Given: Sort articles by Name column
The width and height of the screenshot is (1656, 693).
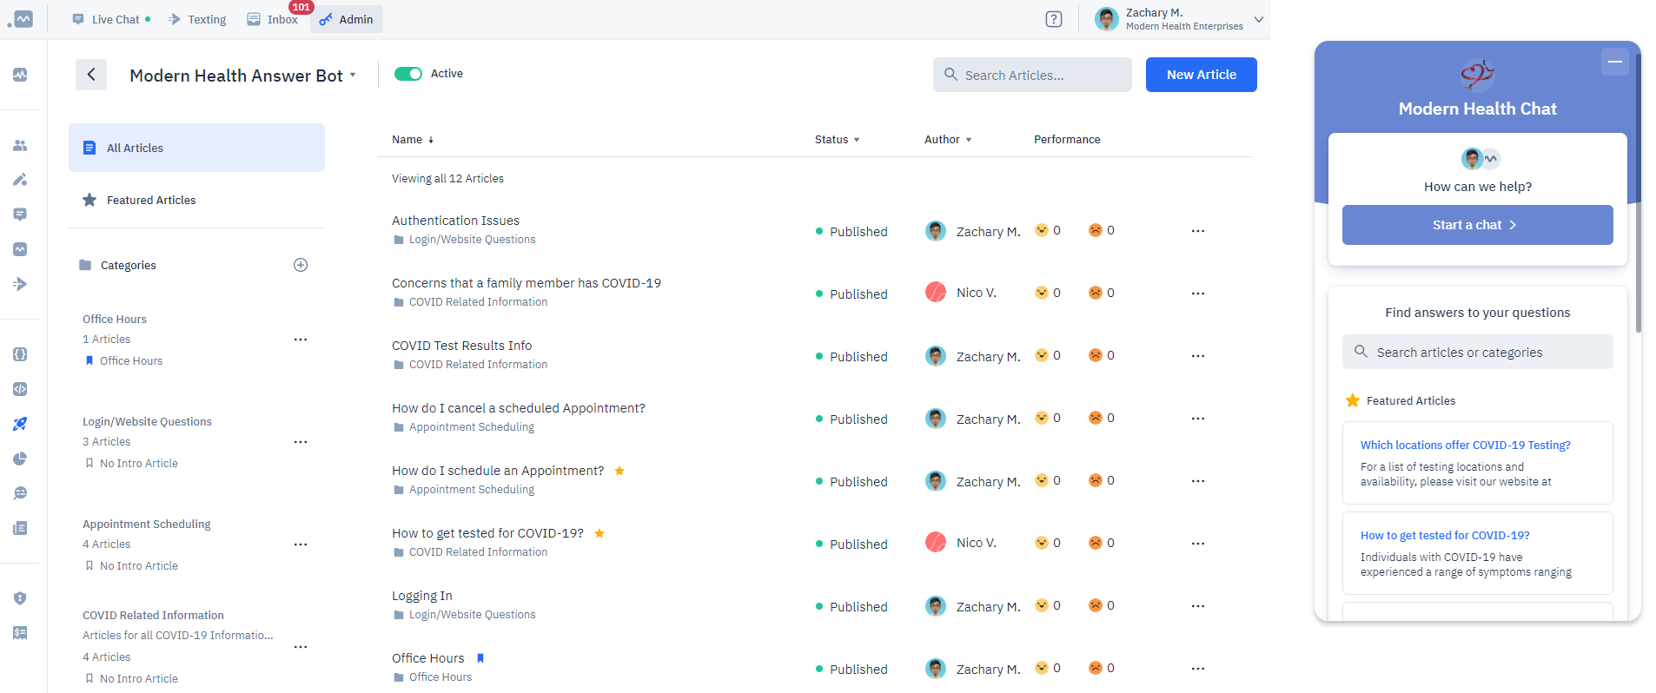Looking at the screenshot, I should tap(413, 140).
